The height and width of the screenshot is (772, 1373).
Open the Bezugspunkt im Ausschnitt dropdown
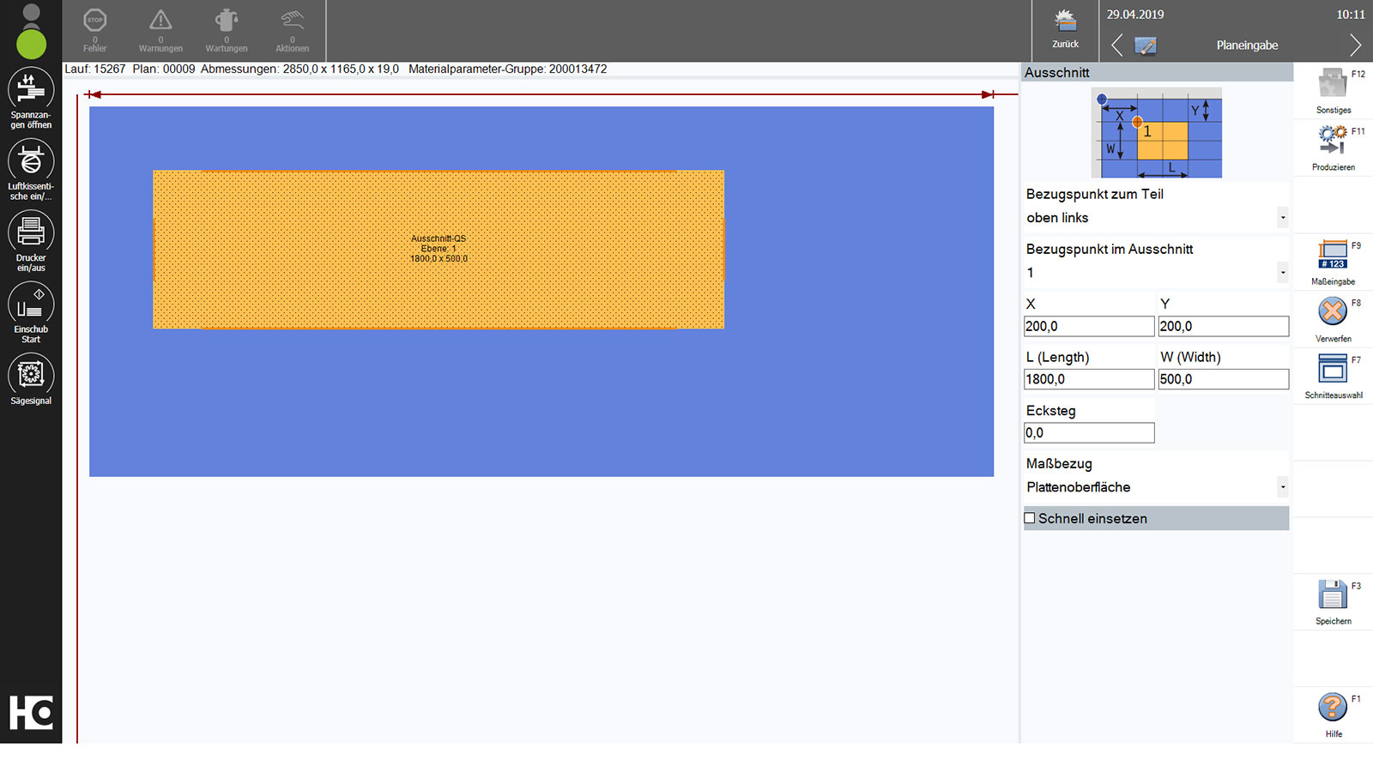tap(1282, 273)
